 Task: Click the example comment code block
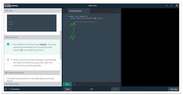pyautogui.click(x=32, y=23)
